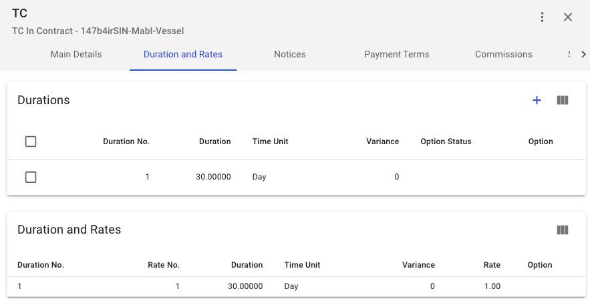Open the three-dot more options menu
Image resolution: width=590 pixels, height=301 pixels.
point(543,17)
